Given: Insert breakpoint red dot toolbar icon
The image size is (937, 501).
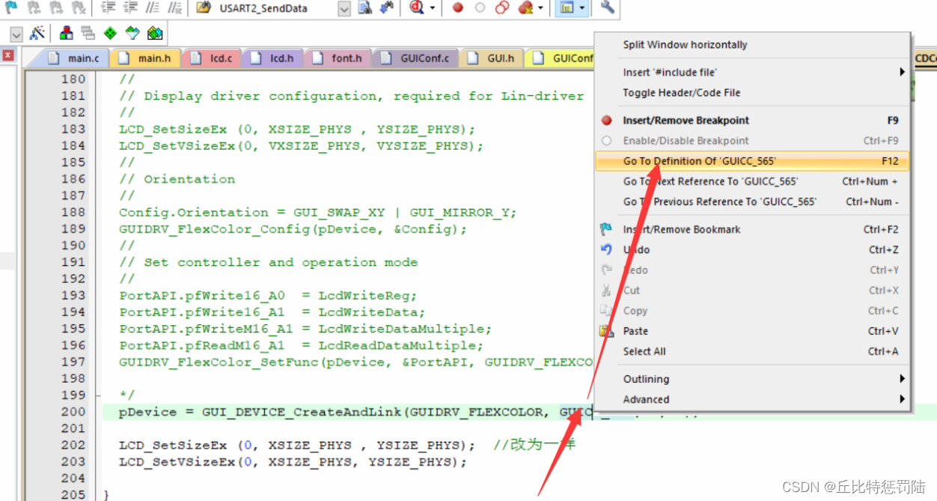Looking at the screenshot, I should [458, 7].
